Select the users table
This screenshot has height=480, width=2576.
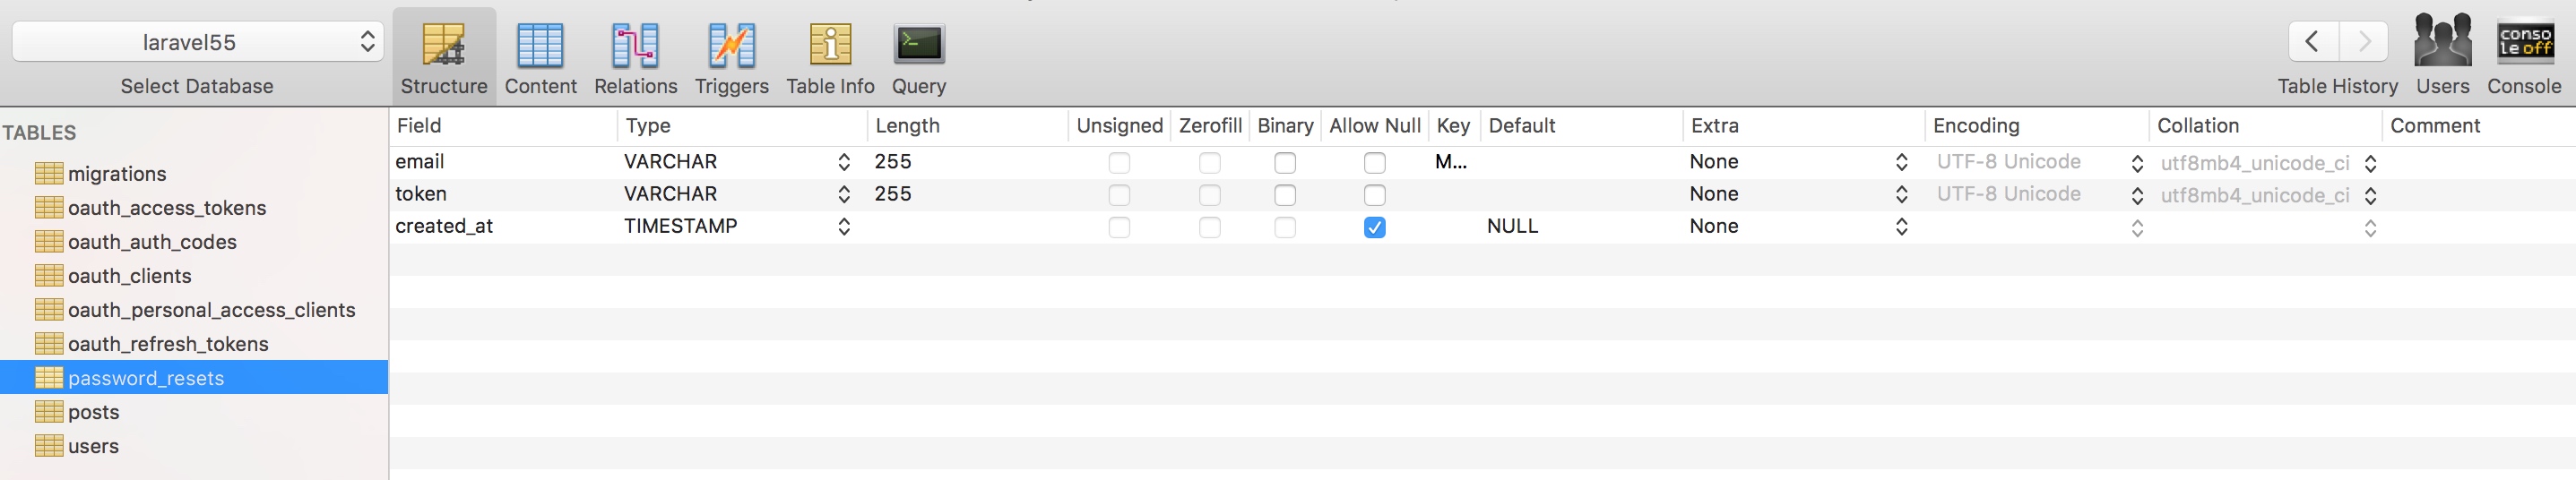click(x=93, y=446)
